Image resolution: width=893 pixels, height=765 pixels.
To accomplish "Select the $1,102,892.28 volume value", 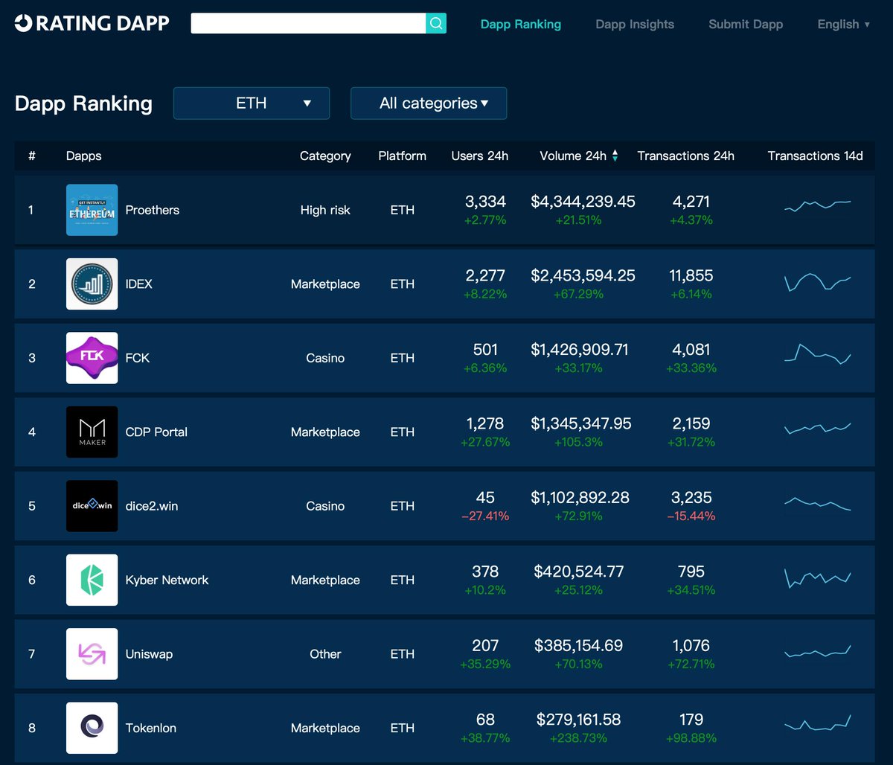I will coord(580,498).
